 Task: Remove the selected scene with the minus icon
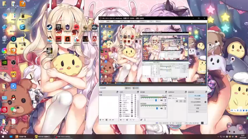click(103, 120)
